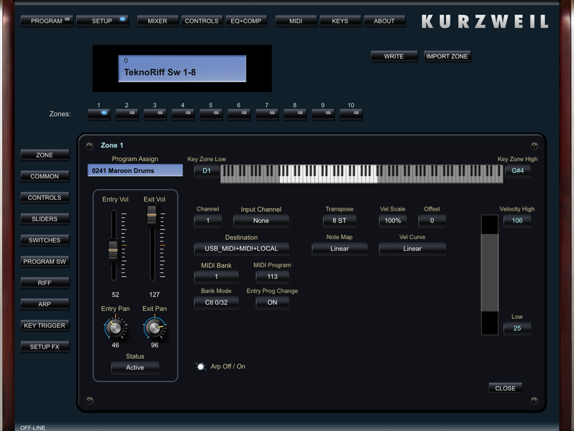The width and height of the screenshot is (574, 431).
Task: Select zone 3 LED button
Action: coord(155,114)
